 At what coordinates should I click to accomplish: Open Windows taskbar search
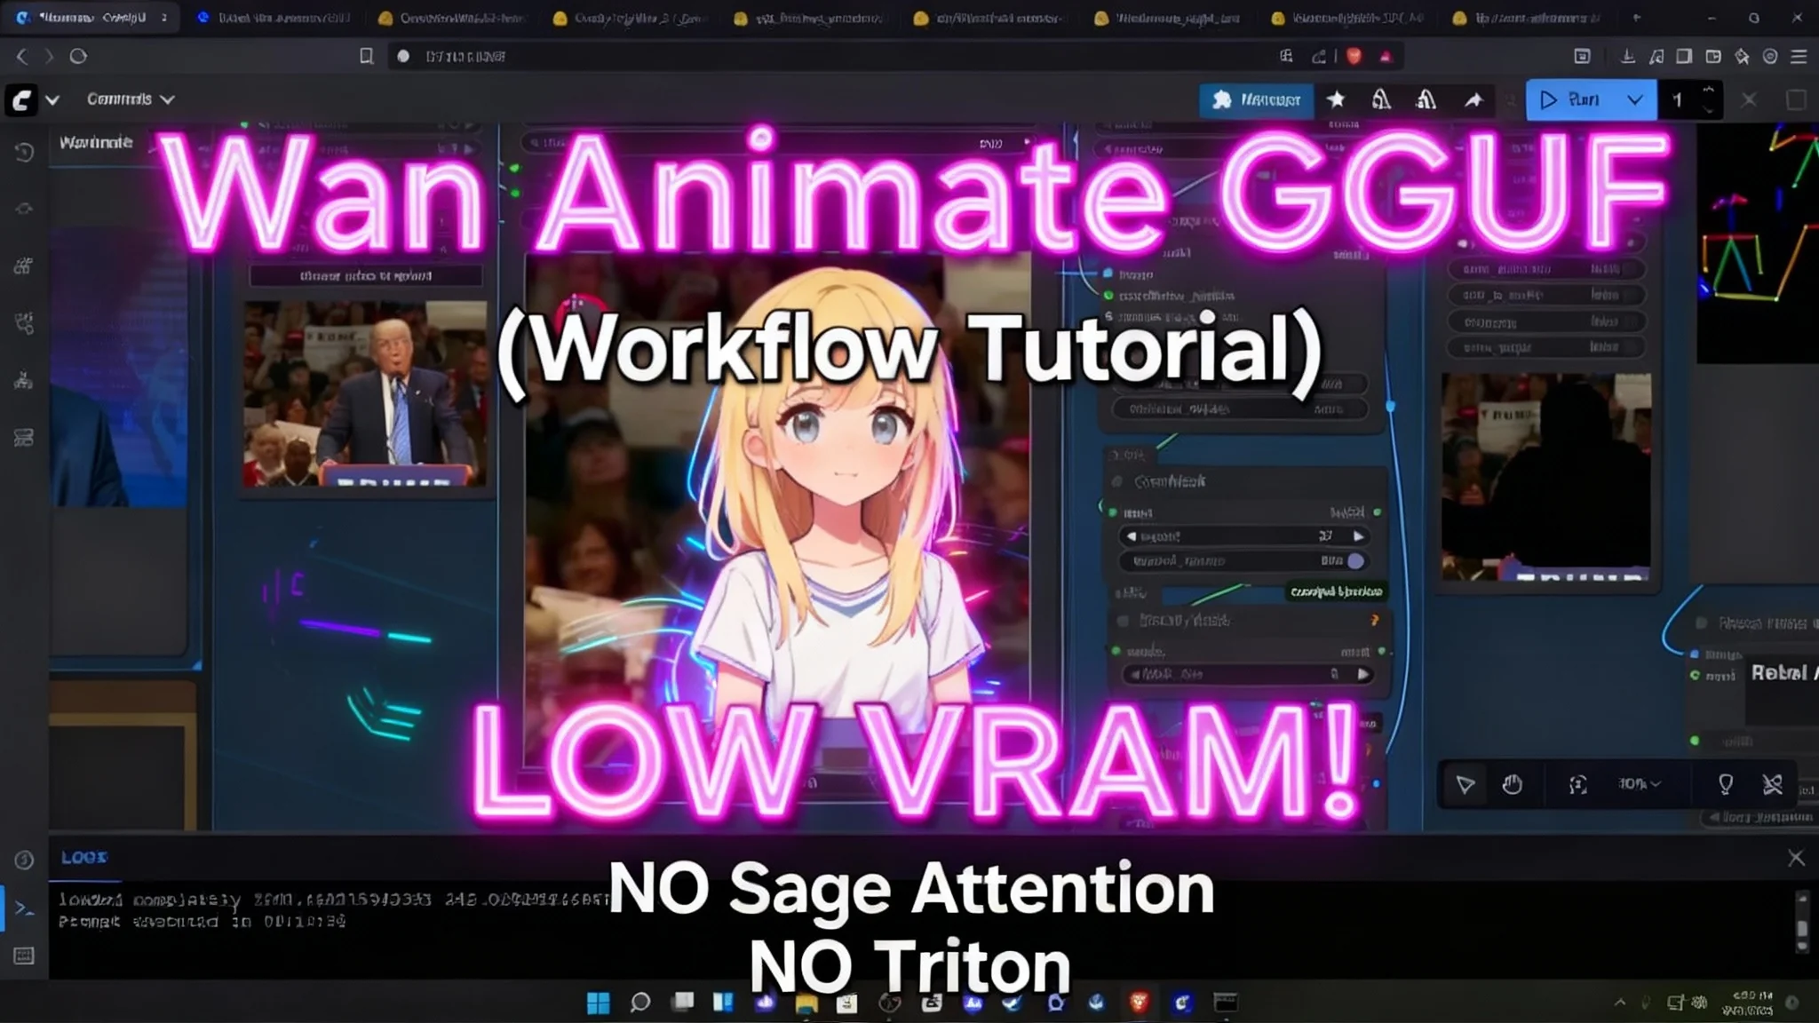pos(639,1003)
